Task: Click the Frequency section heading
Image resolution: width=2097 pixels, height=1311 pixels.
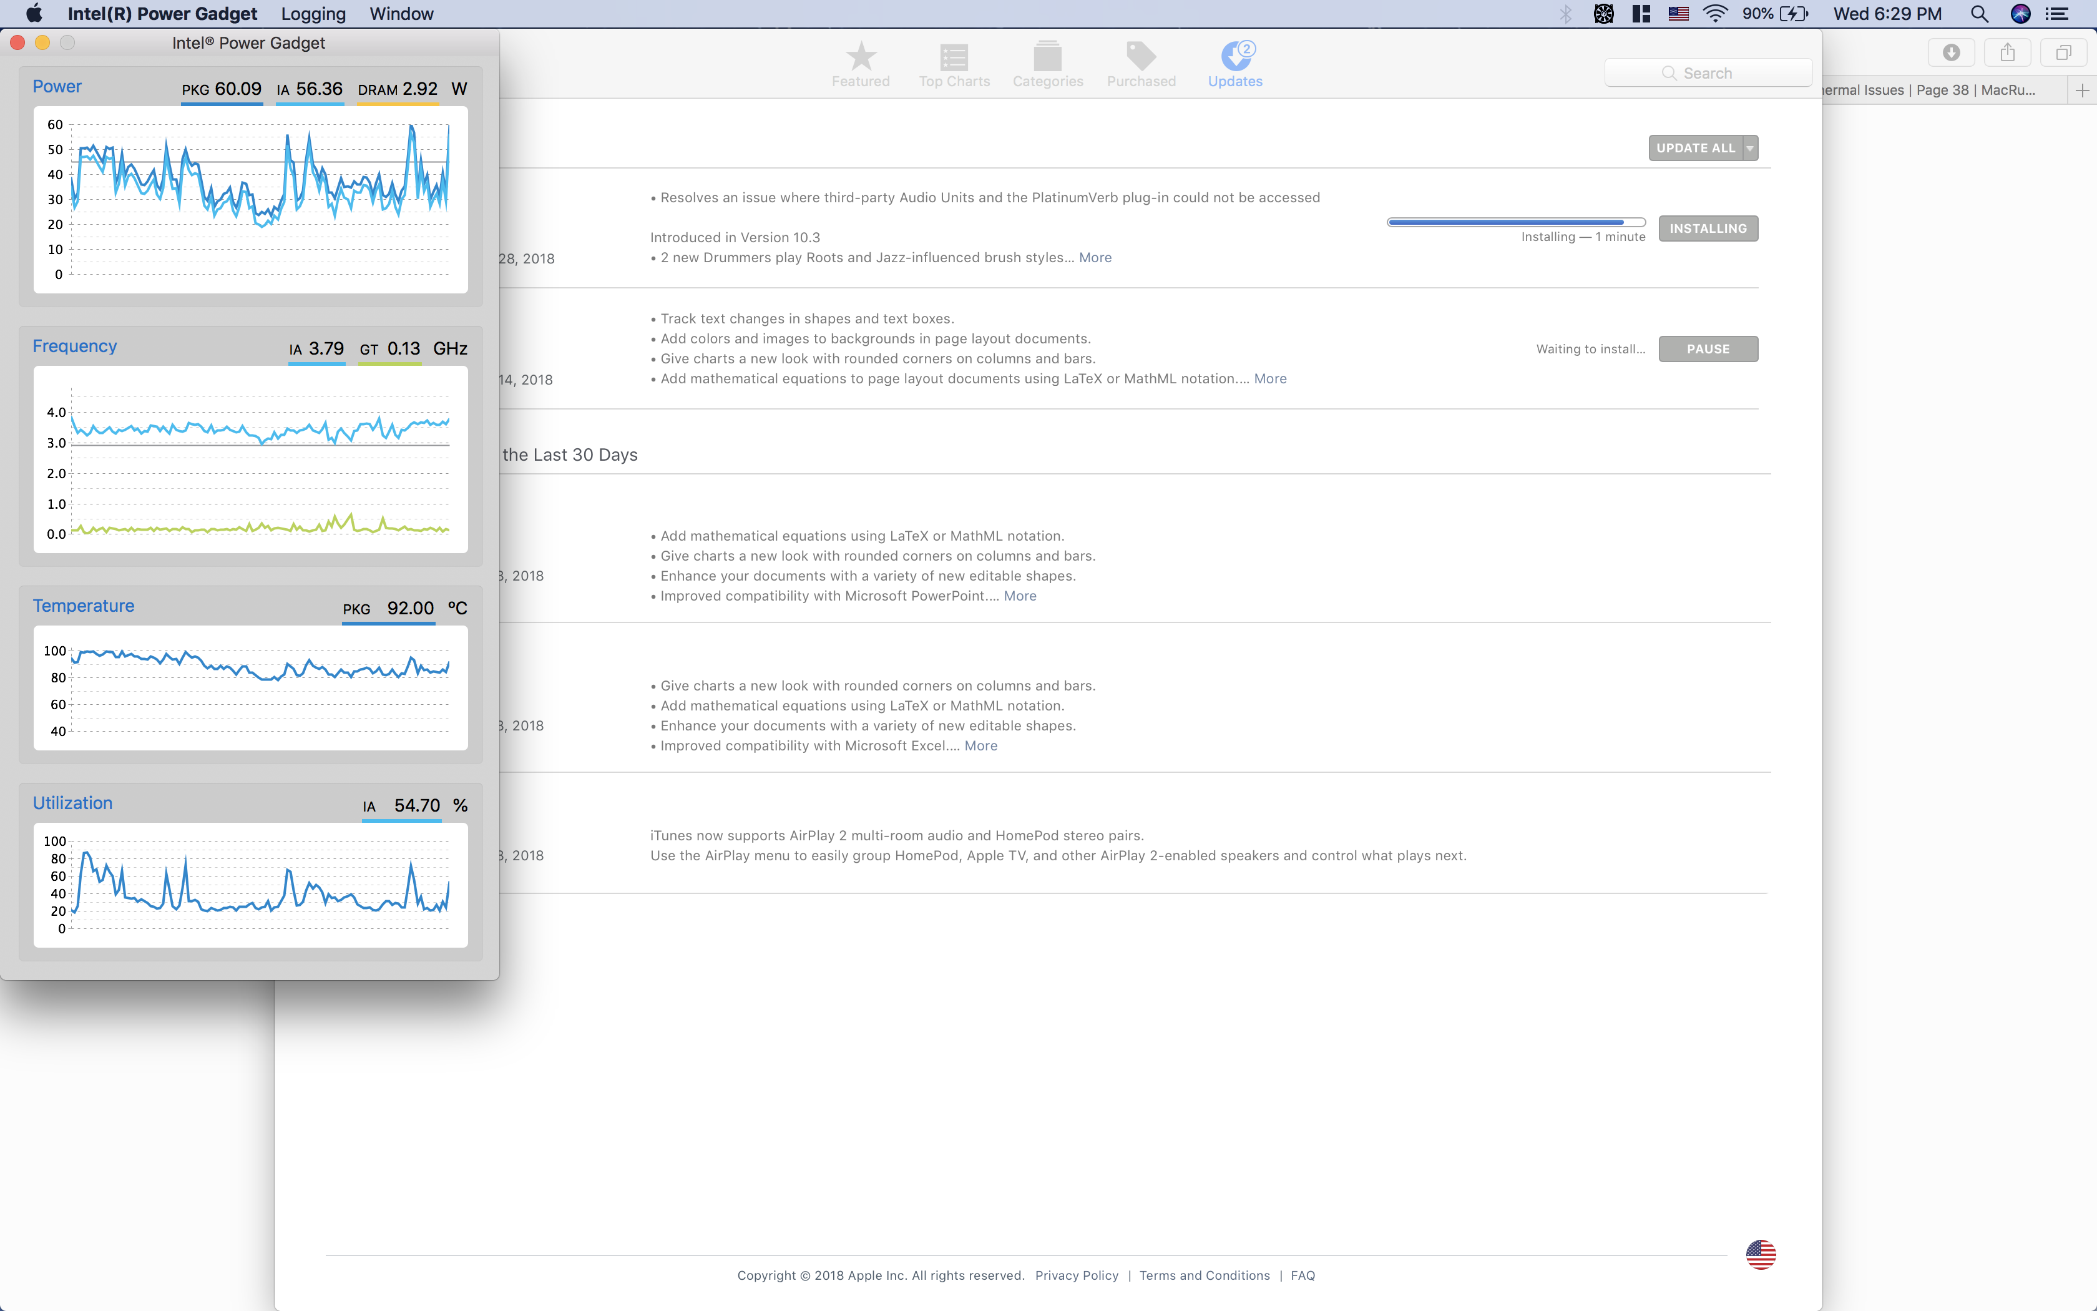Action: 74,346
